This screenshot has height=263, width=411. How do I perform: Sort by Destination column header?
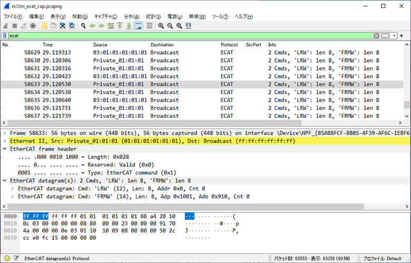tap(184, 45)
